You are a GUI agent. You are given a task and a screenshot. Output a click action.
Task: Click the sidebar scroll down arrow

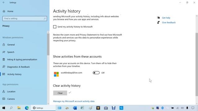(x=48, y=104)
